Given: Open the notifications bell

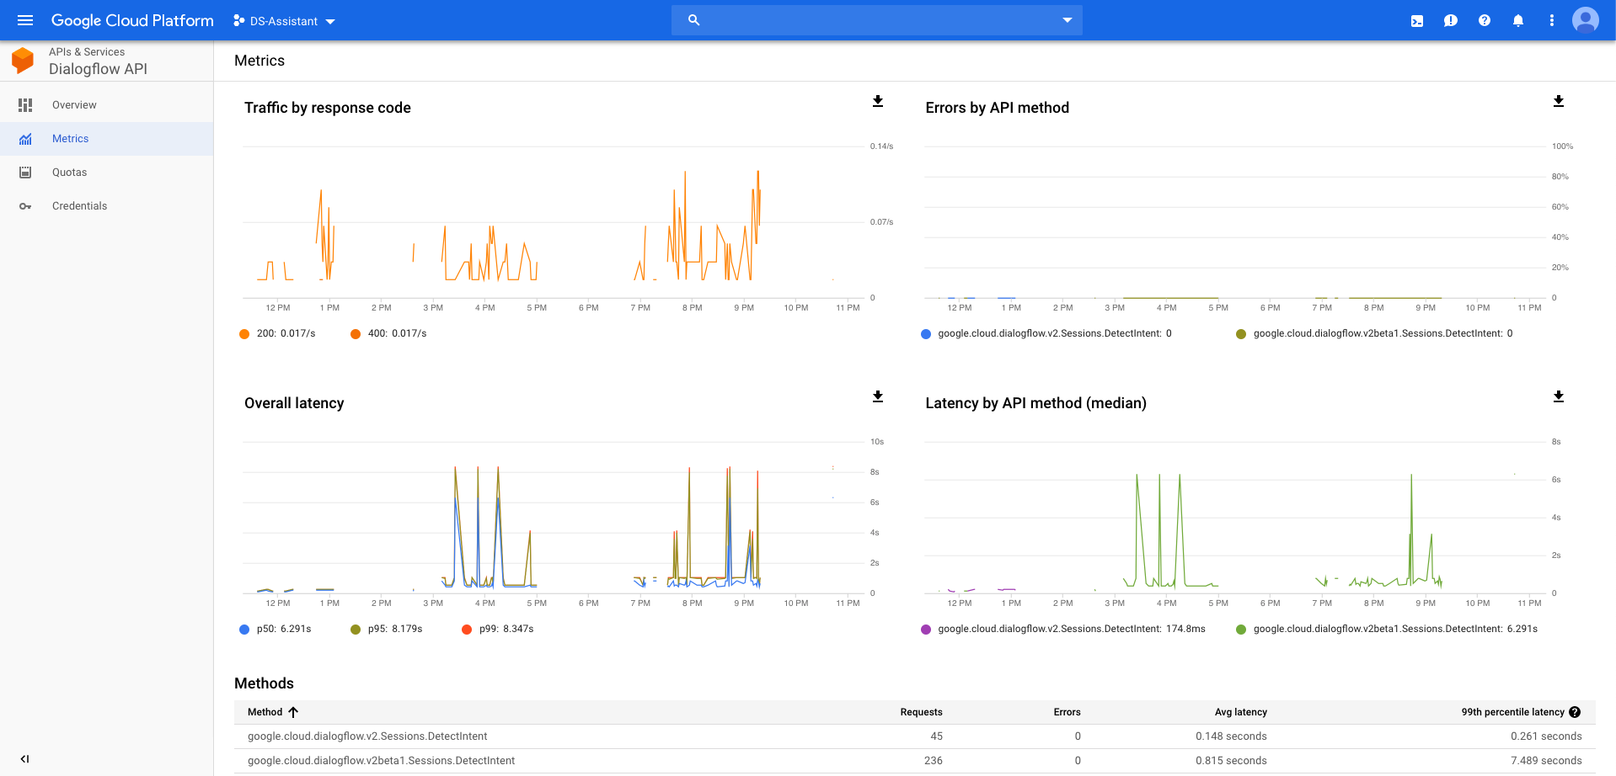Looking at the screenshot, I should (x=1518, y=20).
